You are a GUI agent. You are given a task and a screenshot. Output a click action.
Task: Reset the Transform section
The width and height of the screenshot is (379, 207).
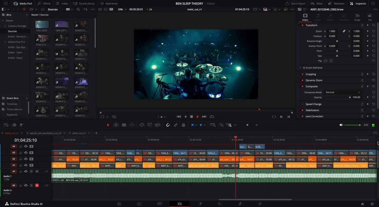[x=373, y=25]
